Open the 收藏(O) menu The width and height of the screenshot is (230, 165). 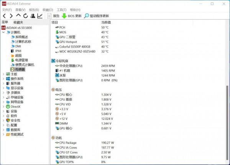[48, 10]
